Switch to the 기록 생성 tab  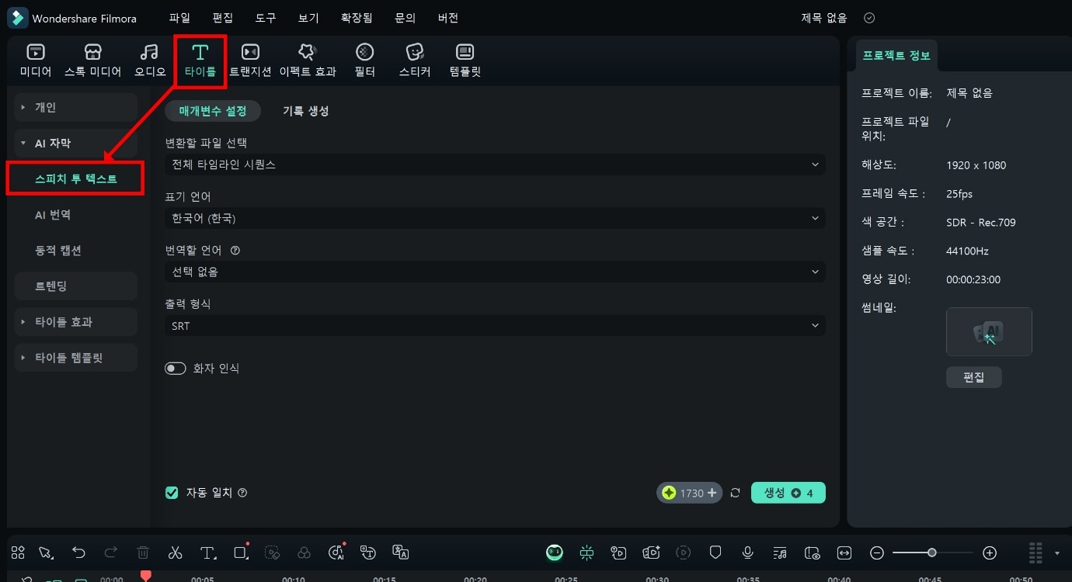305,111
